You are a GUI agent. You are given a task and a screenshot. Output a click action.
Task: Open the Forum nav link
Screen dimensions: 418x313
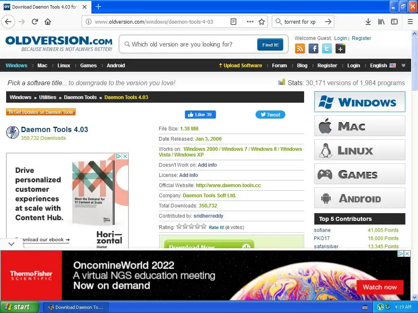(x=279, y=66)
